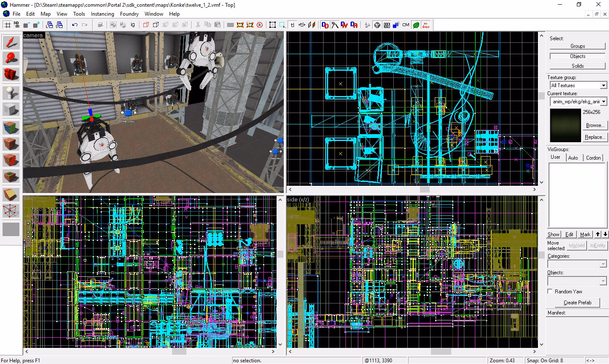Select the Vertex manipulation tool

tap(11, 211)
